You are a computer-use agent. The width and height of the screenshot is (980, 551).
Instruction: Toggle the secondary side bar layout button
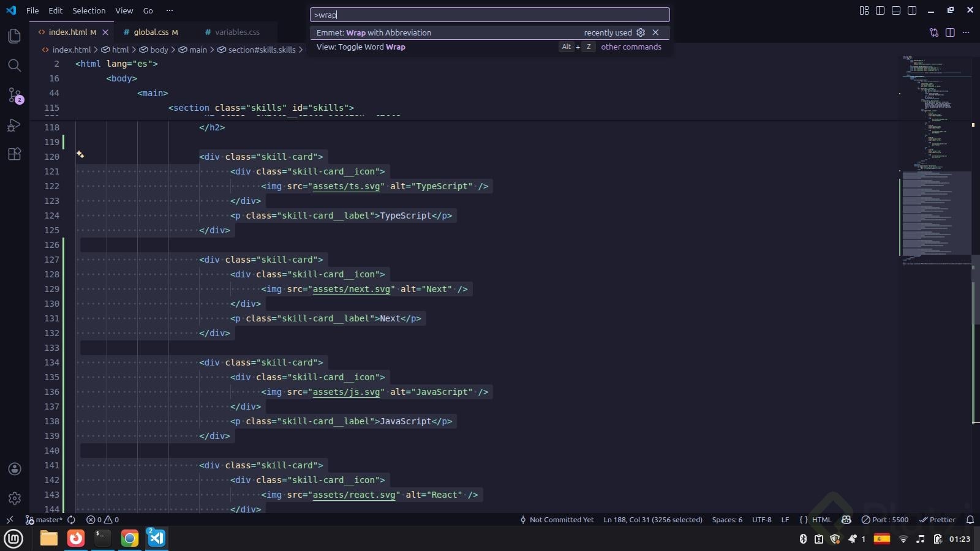point(912,10)
